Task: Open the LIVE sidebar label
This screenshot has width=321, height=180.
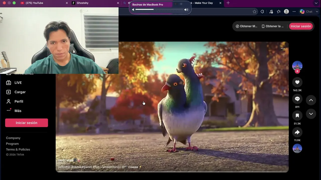Action: click(x=18, y=83)
